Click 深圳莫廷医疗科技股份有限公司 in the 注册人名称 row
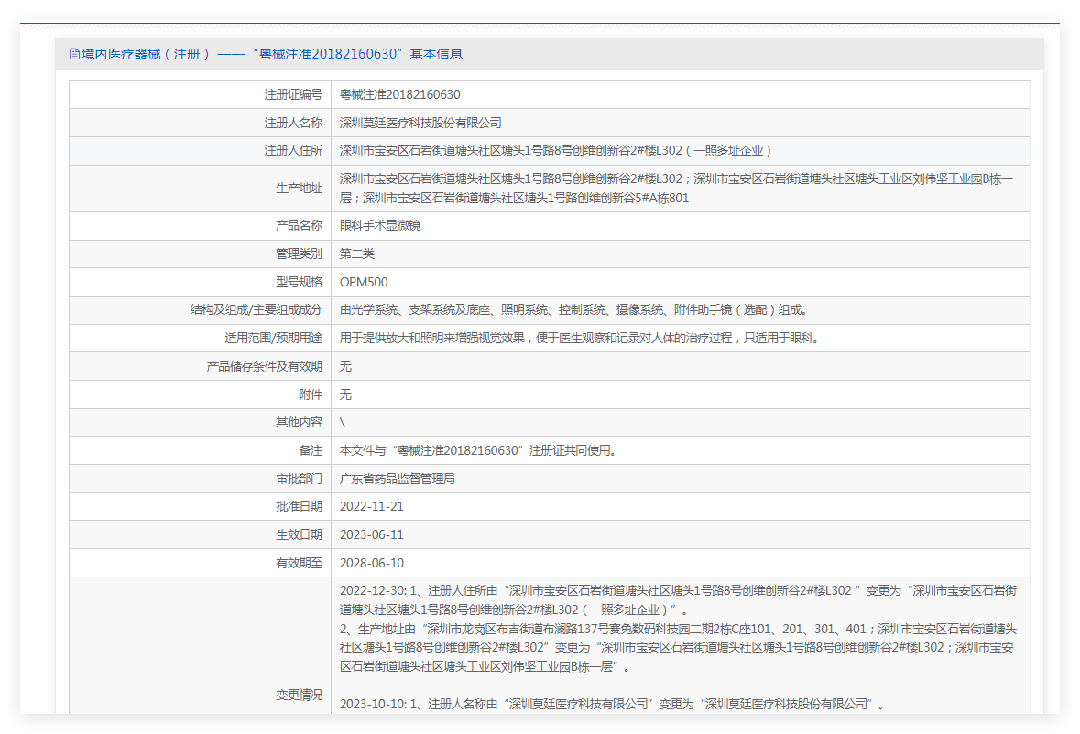Viewport: 1080px width, 734px height. pyautogui.click(x=420, y=123)
